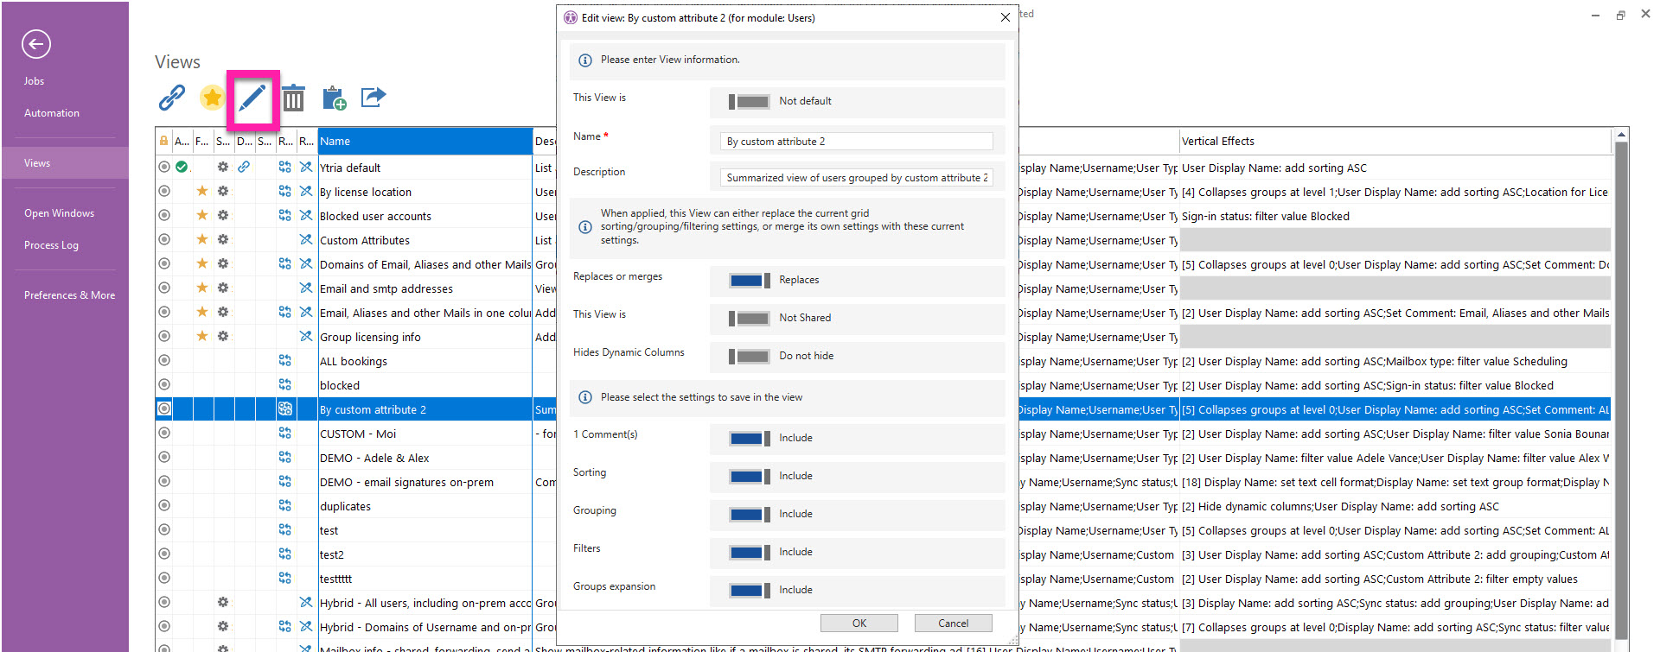This screenshot has height=652, width=1660.
Task: Click the trash can delete icon
Action: pyautogui.click(x=294, y=98)
